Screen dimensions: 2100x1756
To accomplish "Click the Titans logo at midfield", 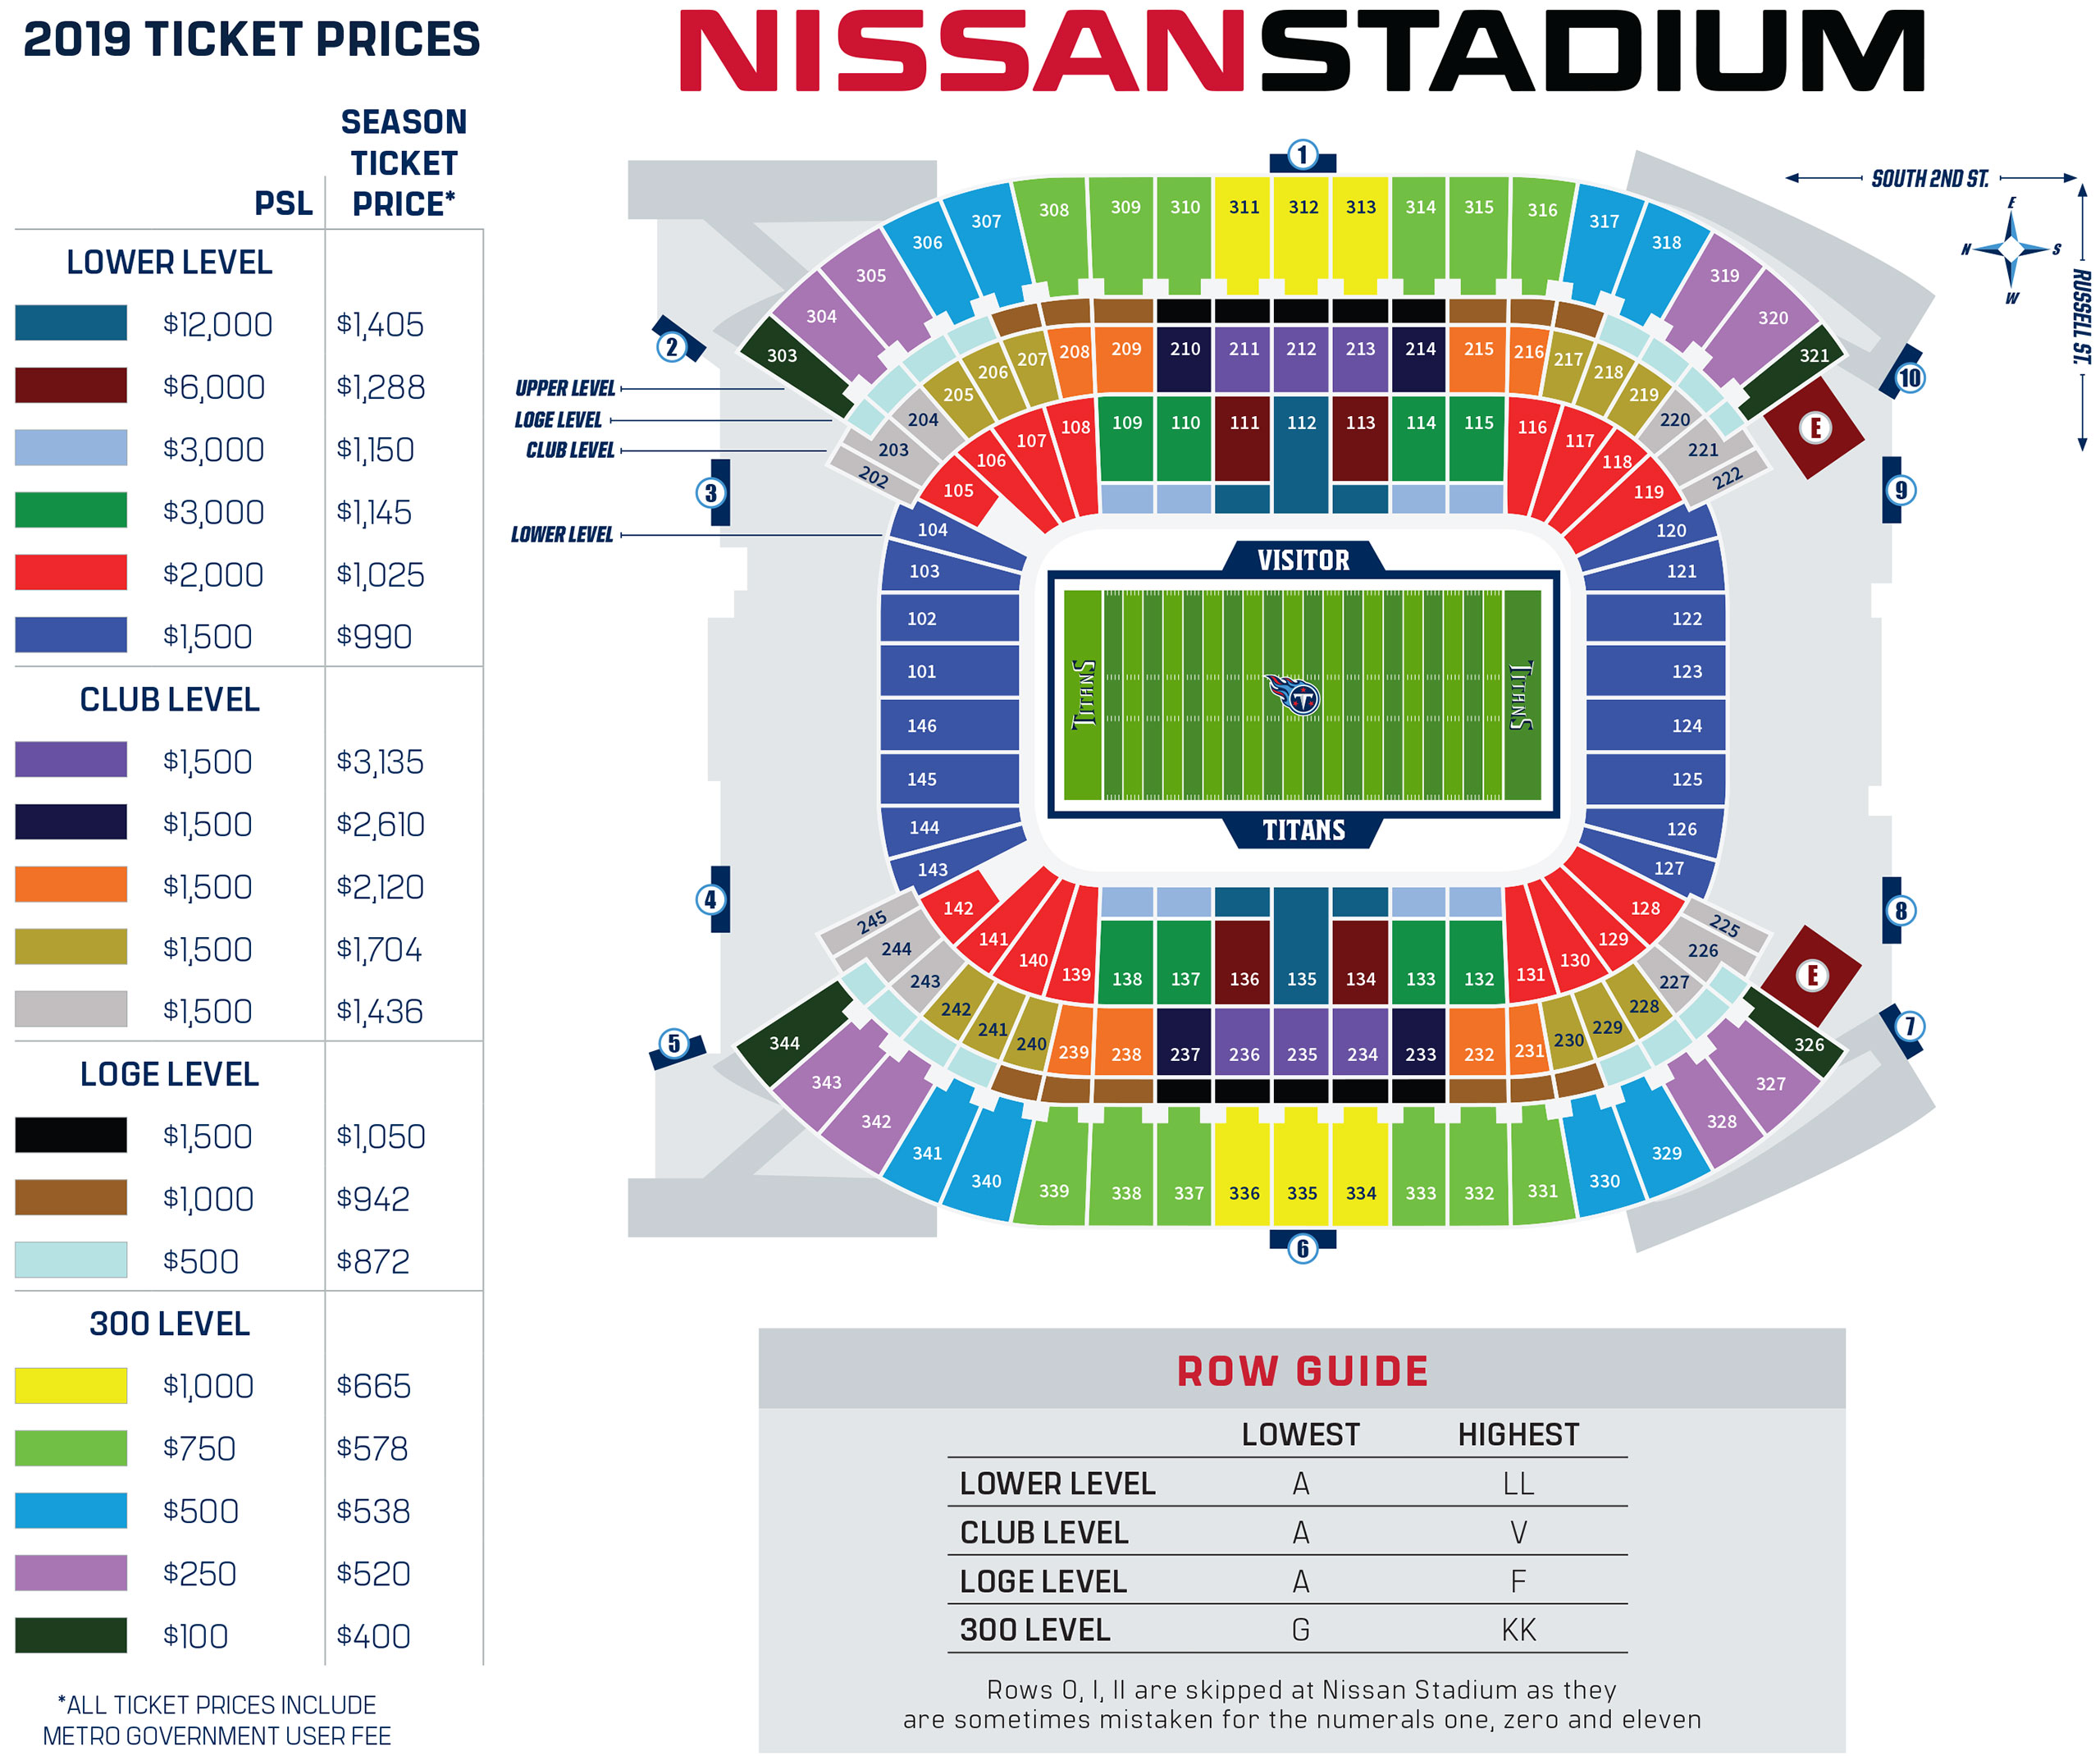I will pyautogui.click(x=1293, y=694).
